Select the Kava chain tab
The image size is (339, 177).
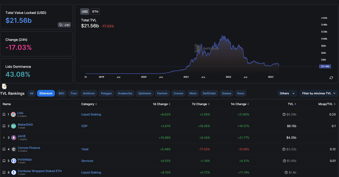point(241,93)
